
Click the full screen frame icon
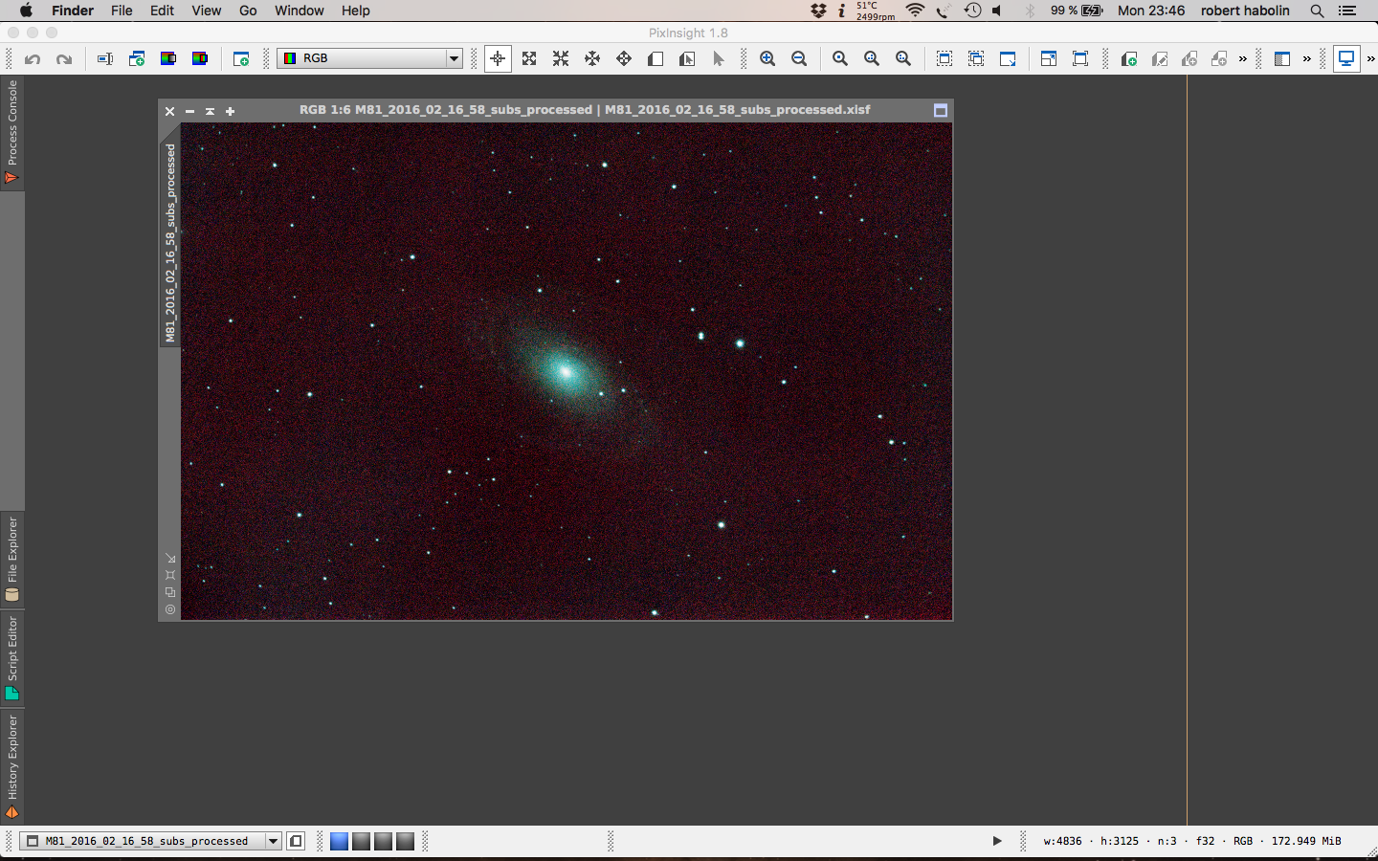1080,58
